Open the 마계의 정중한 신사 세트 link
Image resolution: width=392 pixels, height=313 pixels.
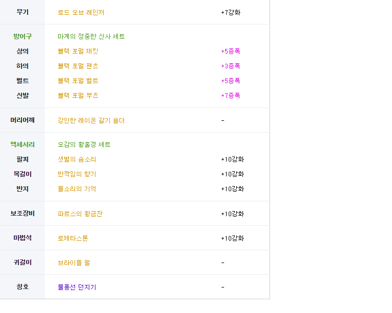(x=91, y=37)
